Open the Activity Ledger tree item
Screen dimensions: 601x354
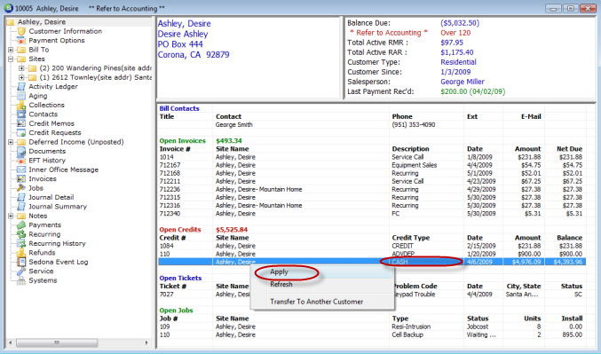[x=53, y=87]
